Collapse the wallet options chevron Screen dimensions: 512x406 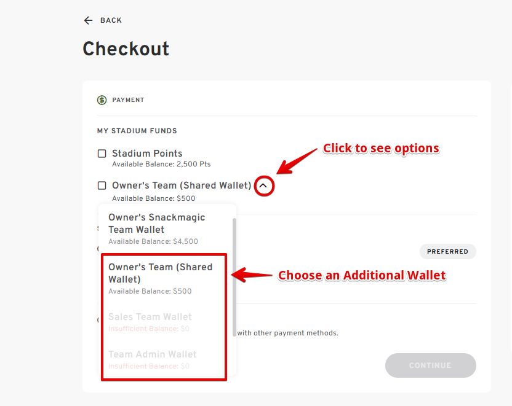263,185
